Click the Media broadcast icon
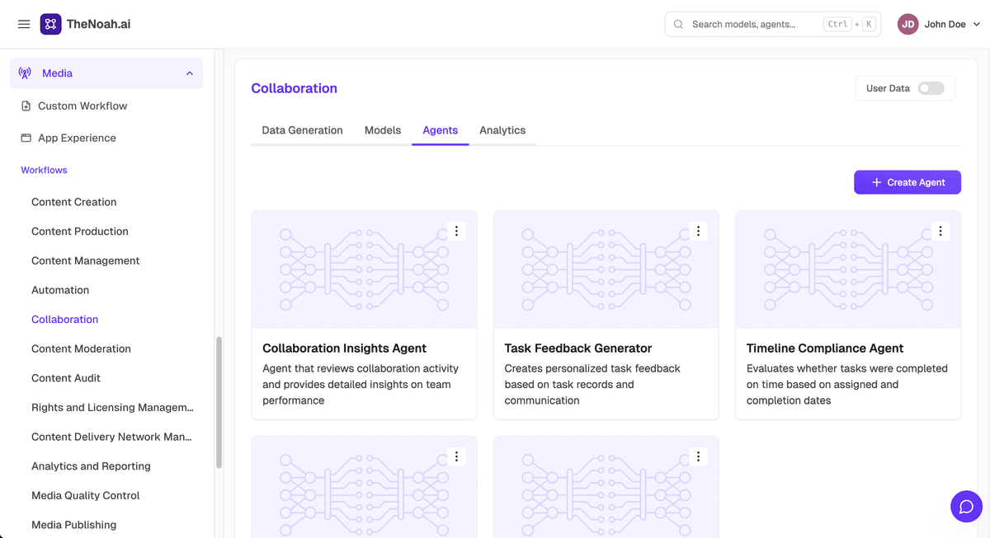 click(25, 73)
